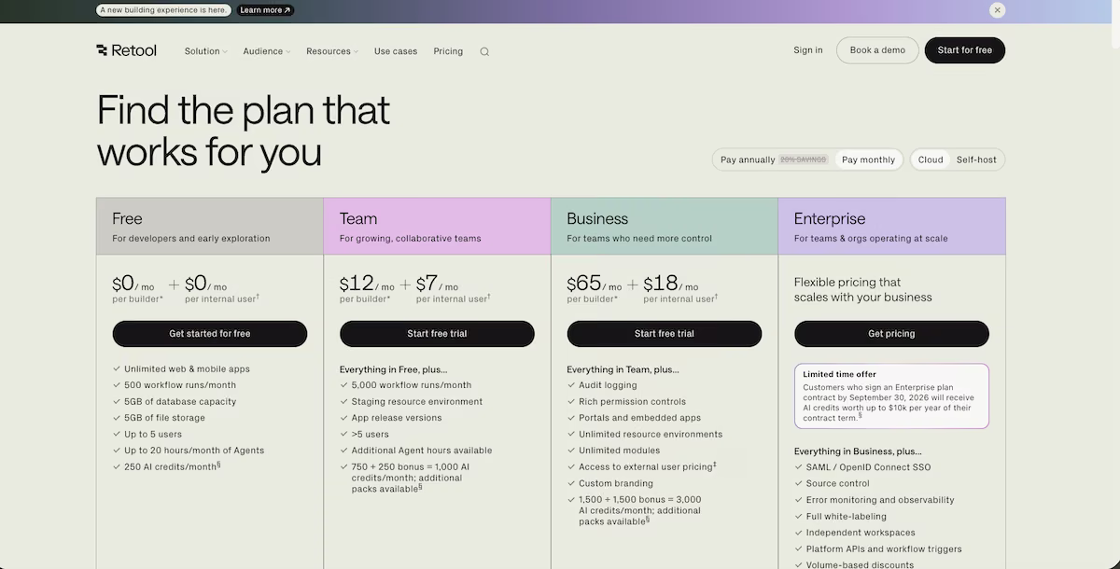Click the Free plan header card
Viewport: 1120px width, 569px height.
210,226
